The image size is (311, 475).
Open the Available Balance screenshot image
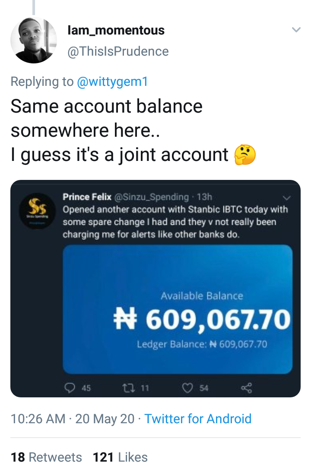pyautogui.click(x=178, y=309)
